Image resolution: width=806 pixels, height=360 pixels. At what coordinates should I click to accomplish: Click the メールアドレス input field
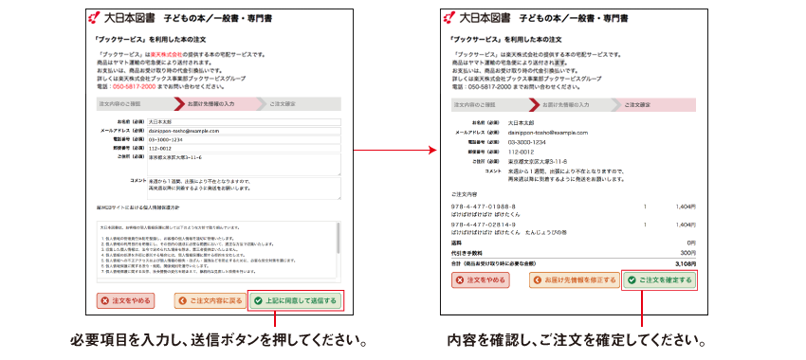(244, 131)
